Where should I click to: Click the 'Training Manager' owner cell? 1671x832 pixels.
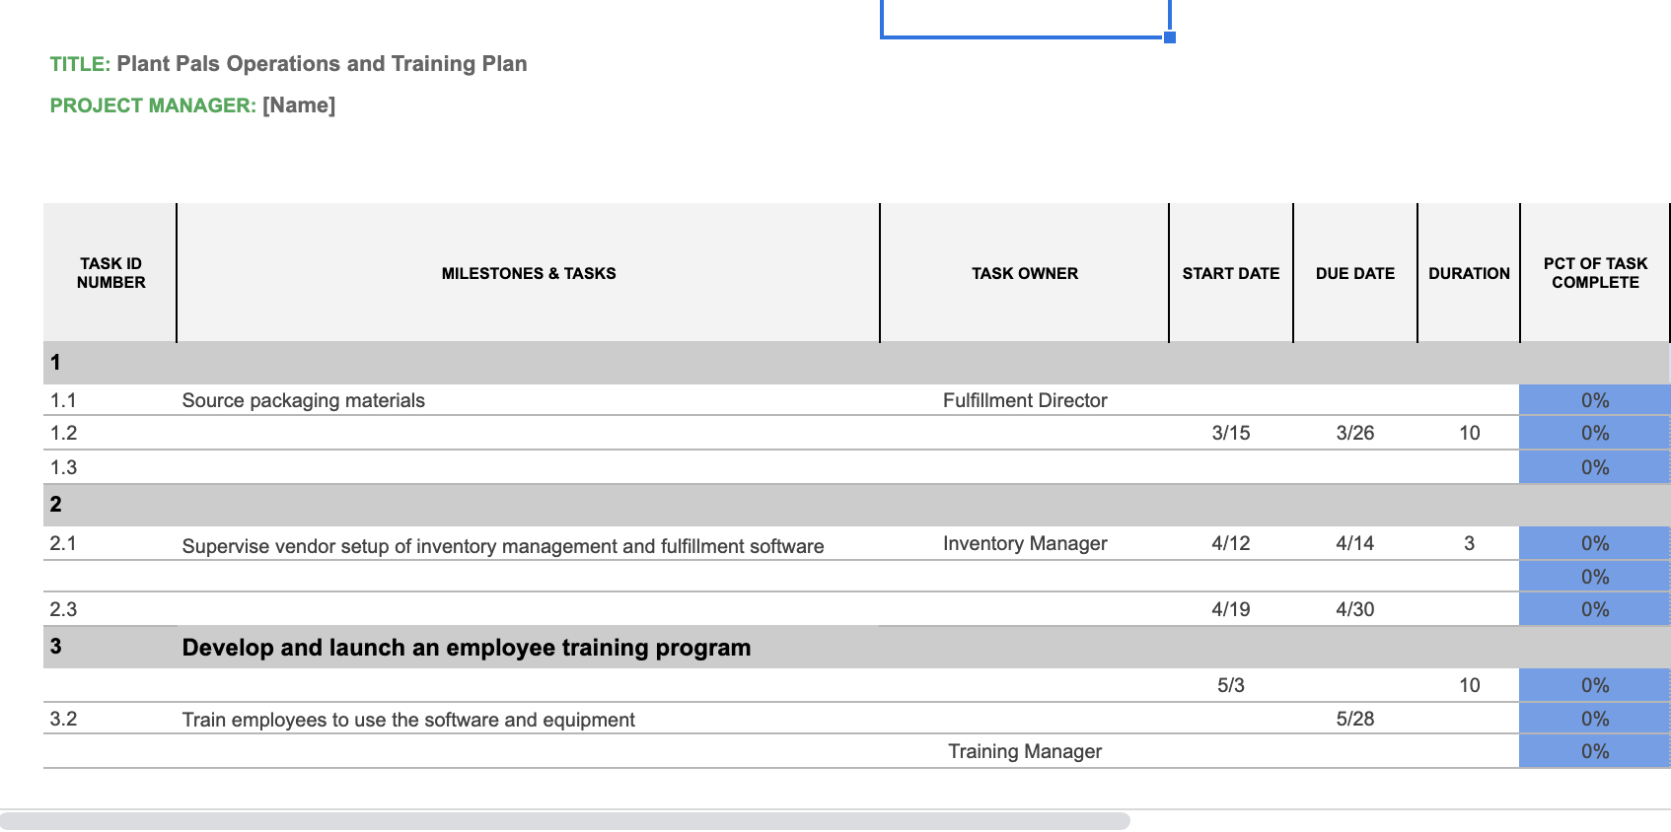1025,751
